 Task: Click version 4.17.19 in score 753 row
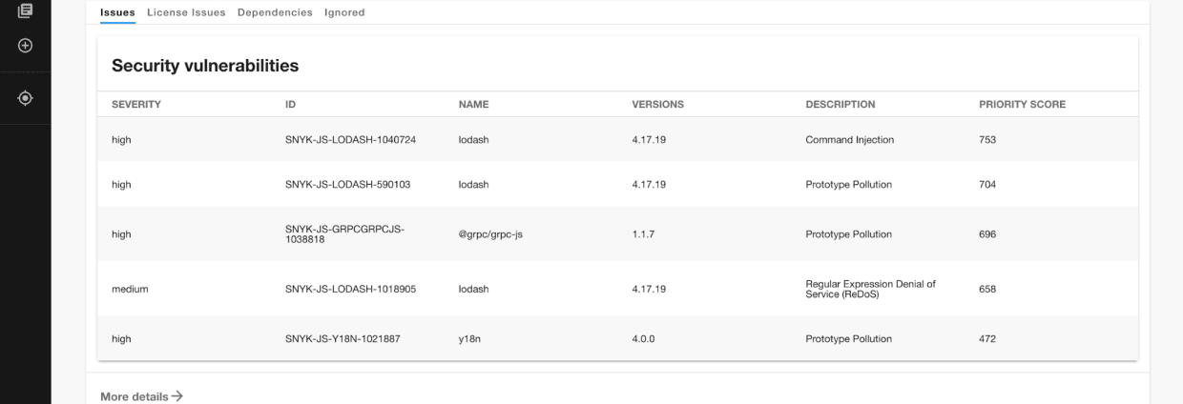[x=649, y=139]
